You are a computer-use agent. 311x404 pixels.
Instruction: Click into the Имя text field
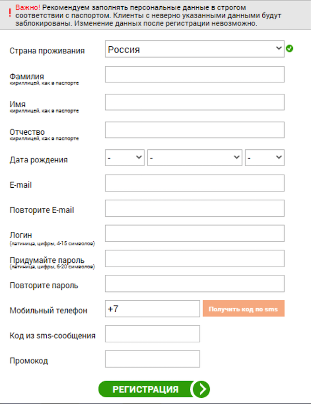click(x=194, y=102)
